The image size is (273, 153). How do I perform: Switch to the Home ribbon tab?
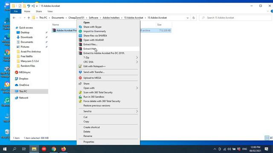pyautogui.click(x=27, y=11)
